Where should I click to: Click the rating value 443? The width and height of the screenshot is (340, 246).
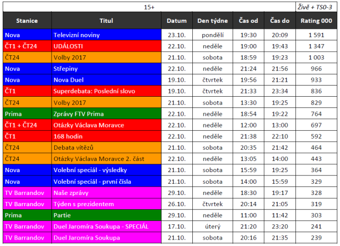[317, 159]
